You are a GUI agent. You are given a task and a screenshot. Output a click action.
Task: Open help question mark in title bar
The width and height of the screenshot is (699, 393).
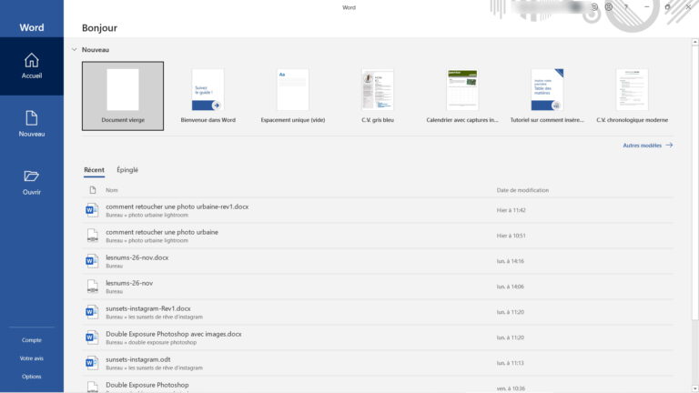pyautogui.click(x=626, y=7)
